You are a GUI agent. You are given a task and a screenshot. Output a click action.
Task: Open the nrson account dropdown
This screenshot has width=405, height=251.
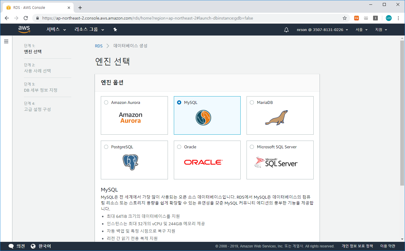click(x=323, y=30)
